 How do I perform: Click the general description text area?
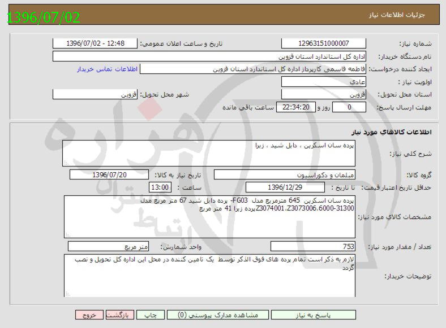click(x=208, y=153)
